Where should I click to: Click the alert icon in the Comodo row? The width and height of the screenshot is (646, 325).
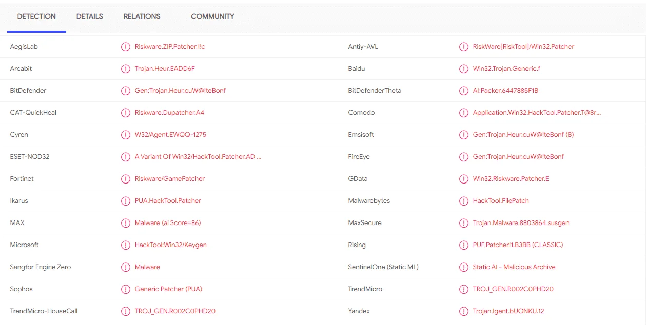tap(464, 113)
